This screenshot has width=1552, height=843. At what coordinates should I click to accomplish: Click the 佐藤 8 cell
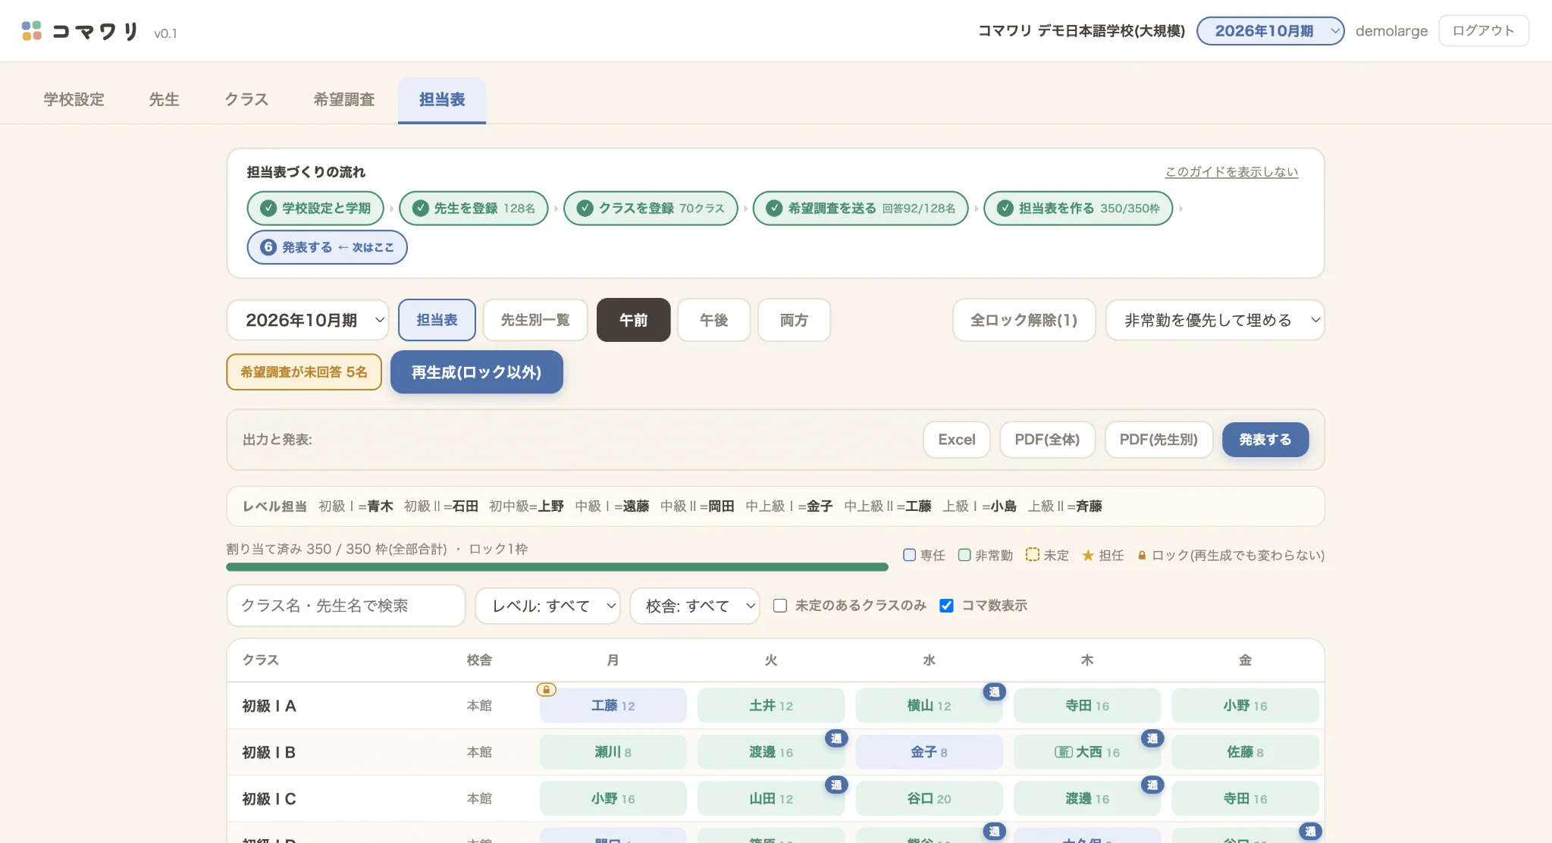coord(1245,752)
